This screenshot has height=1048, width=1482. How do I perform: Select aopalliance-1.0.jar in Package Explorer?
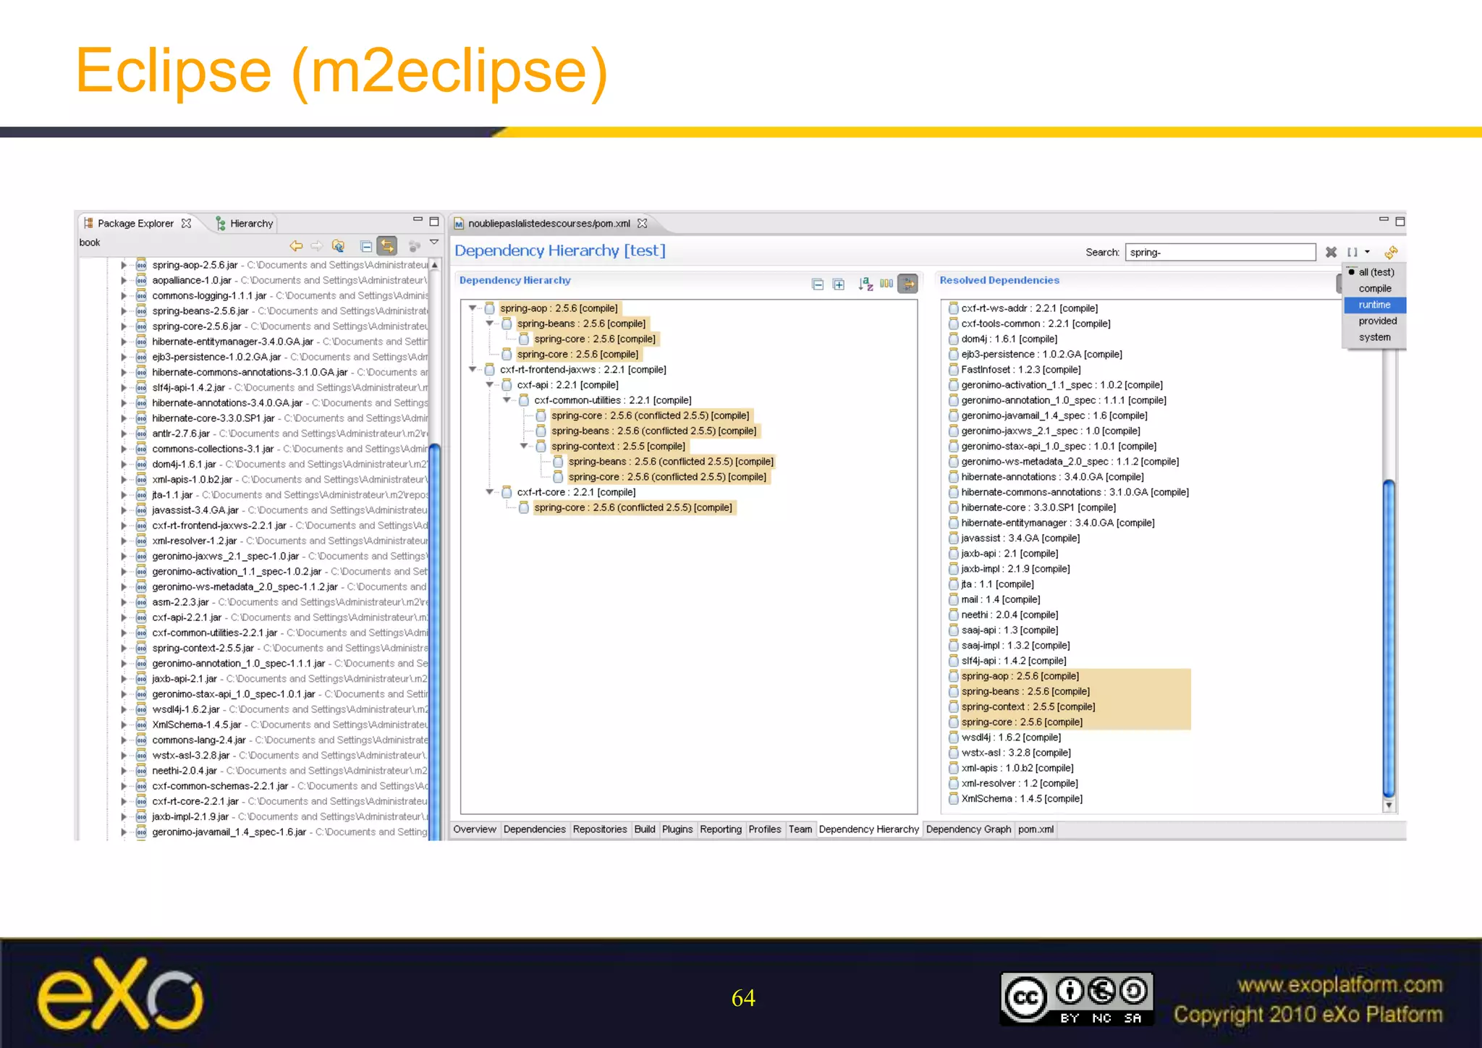pyautogui.click(x=192, y=281)
